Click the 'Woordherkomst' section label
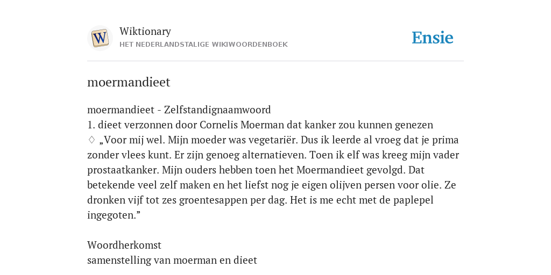Image resolution: width=551 pixels, height=275 pixels. pyautogui.click(x=124, y=245)
